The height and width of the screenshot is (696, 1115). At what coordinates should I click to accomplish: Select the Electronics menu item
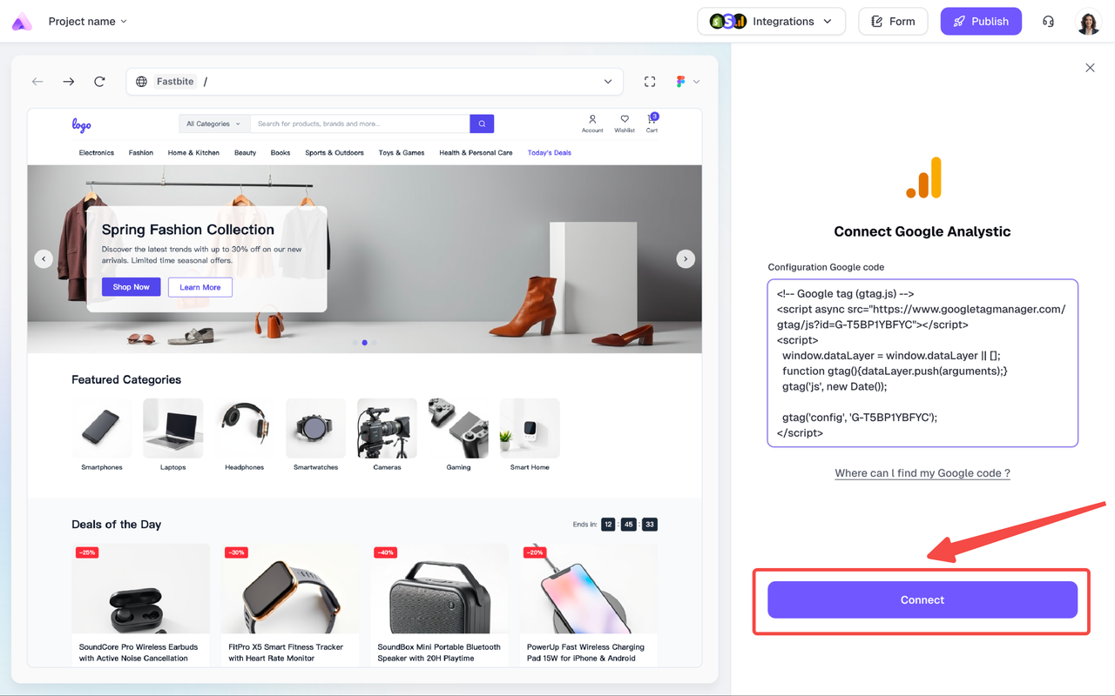pos(97,153)
